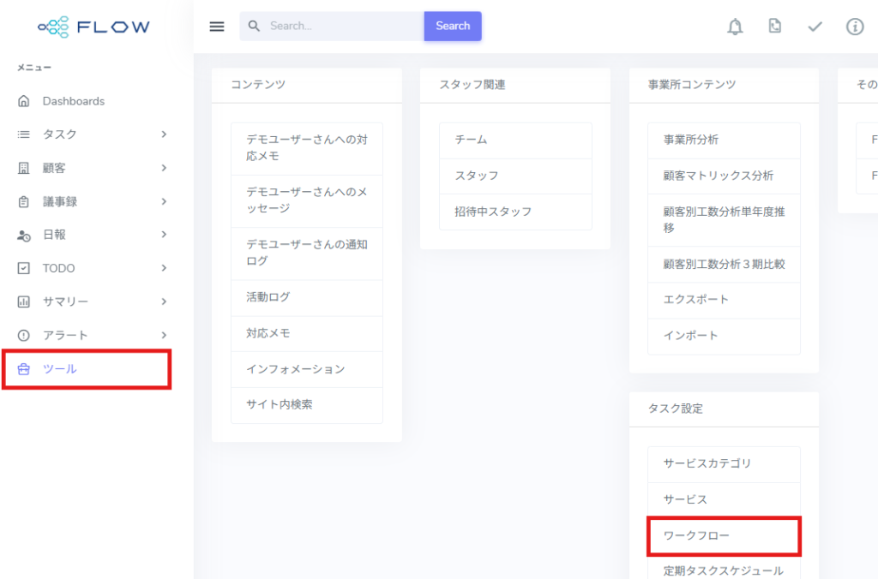The height and width of the screenshot is (579, 878).
Task: Click the Dashboards home icon
Action: click(24, 101)
